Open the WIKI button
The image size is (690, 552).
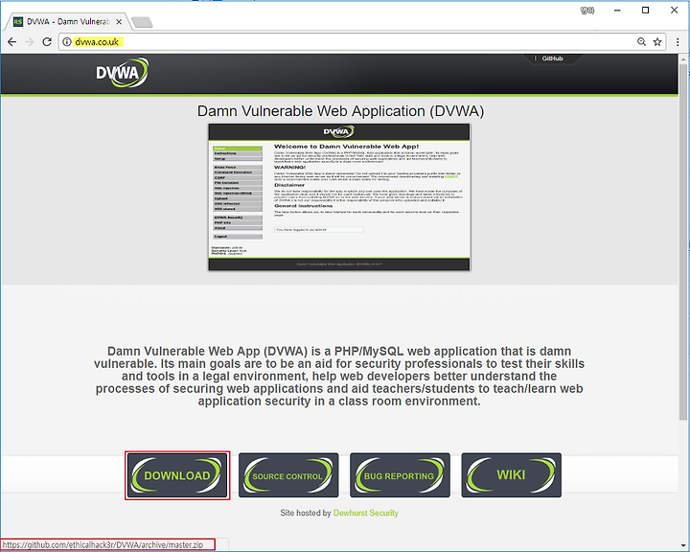[512, 475]
